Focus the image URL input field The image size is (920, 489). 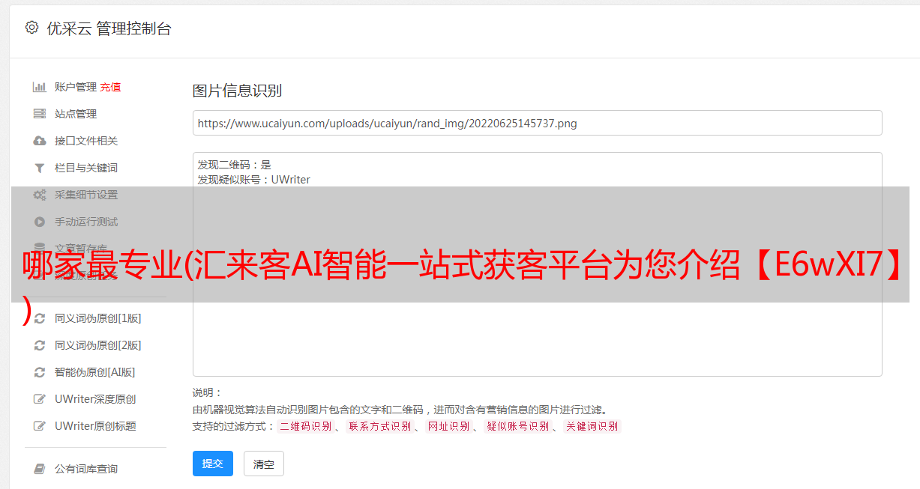(x=537, y=123)
